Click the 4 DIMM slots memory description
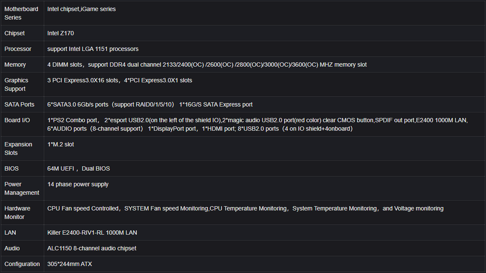The image size is (486, 273). (x=206, y=64)
